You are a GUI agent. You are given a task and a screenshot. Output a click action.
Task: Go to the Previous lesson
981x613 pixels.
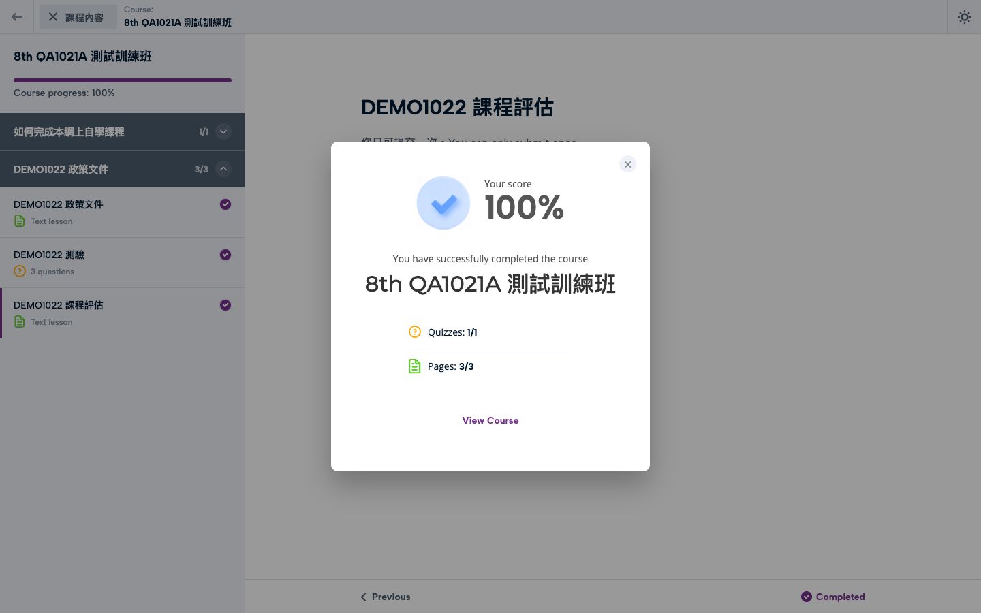[x=386, y=597]
